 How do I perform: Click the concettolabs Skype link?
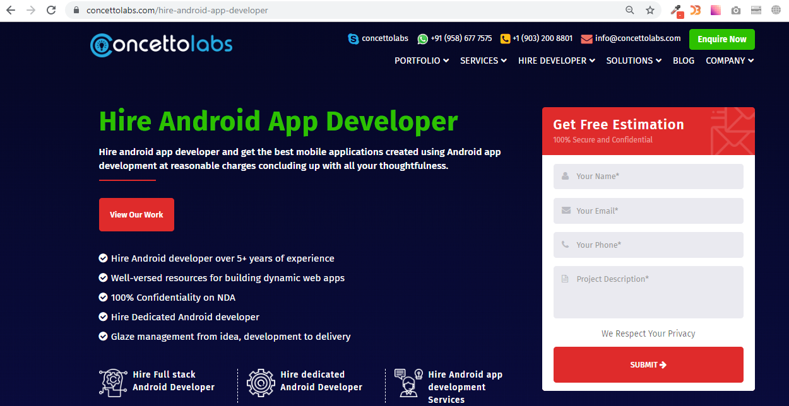click(385, 38)
